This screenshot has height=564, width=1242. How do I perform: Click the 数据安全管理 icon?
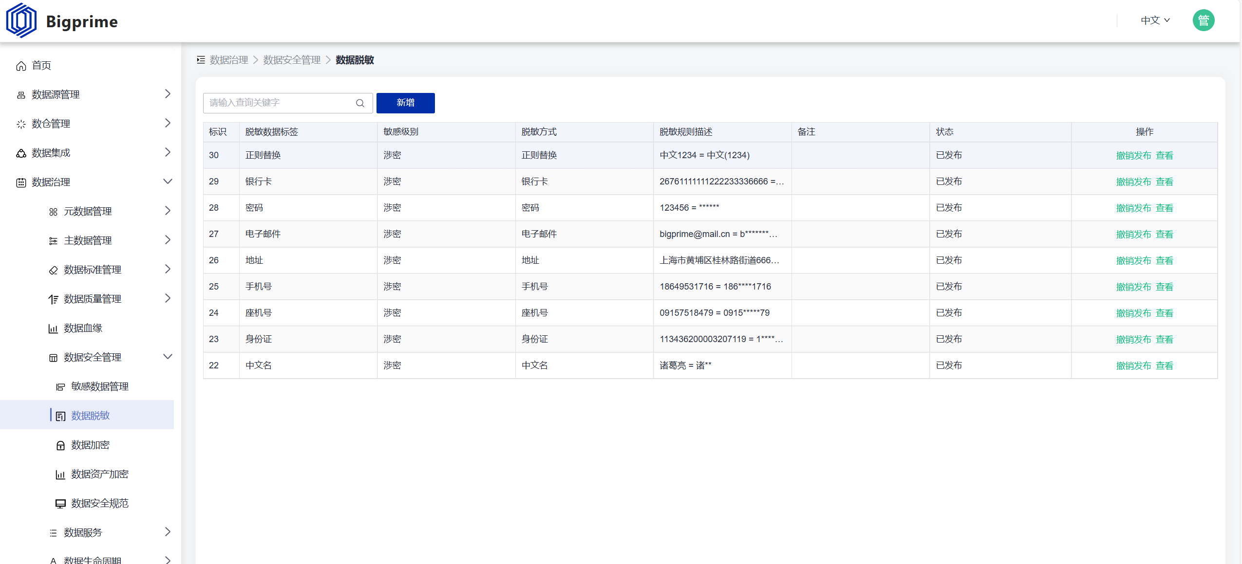click(53, 358)
